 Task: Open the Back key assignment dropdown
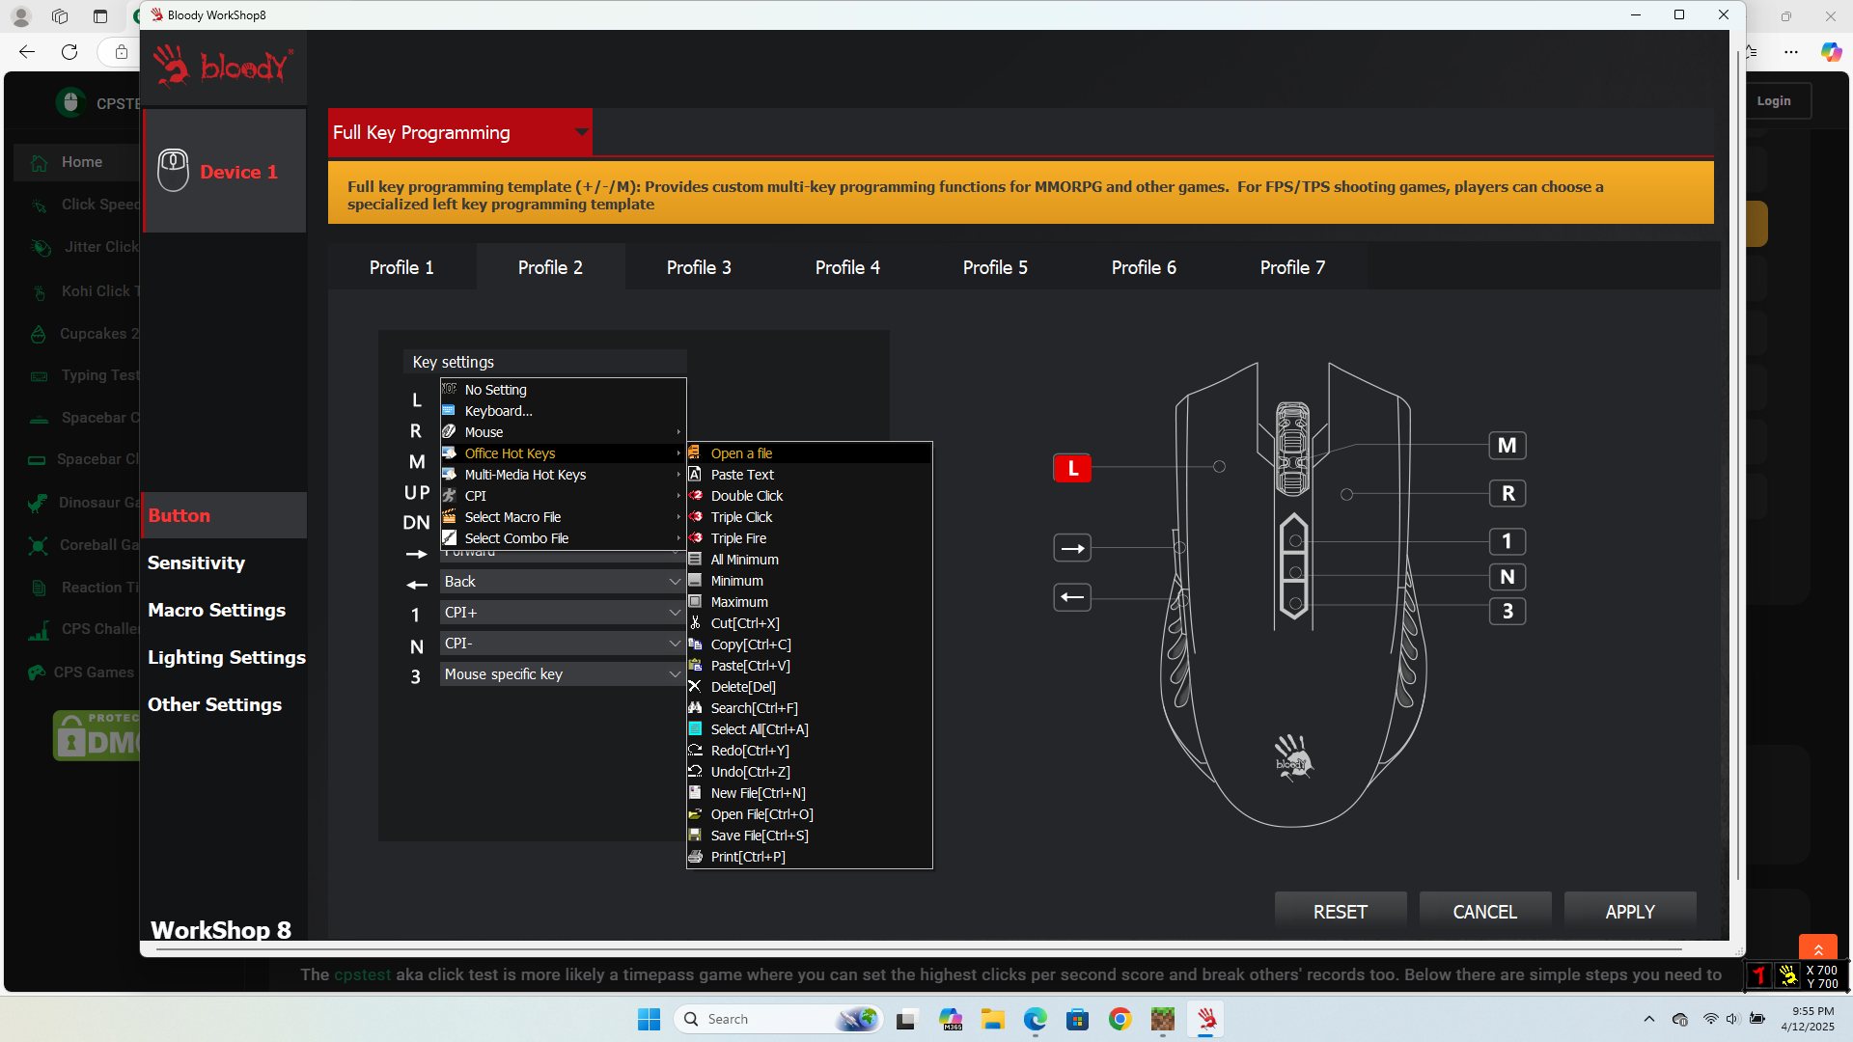pos(562,582)
